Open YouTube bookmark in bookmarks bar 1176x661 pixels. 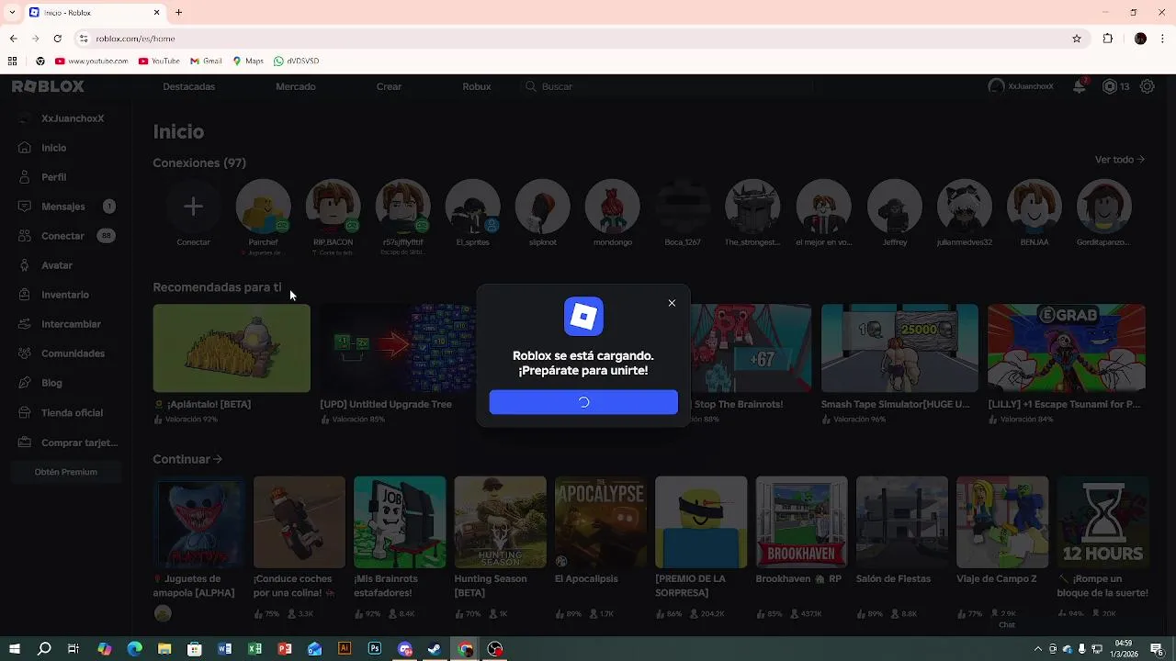[159, 62]
